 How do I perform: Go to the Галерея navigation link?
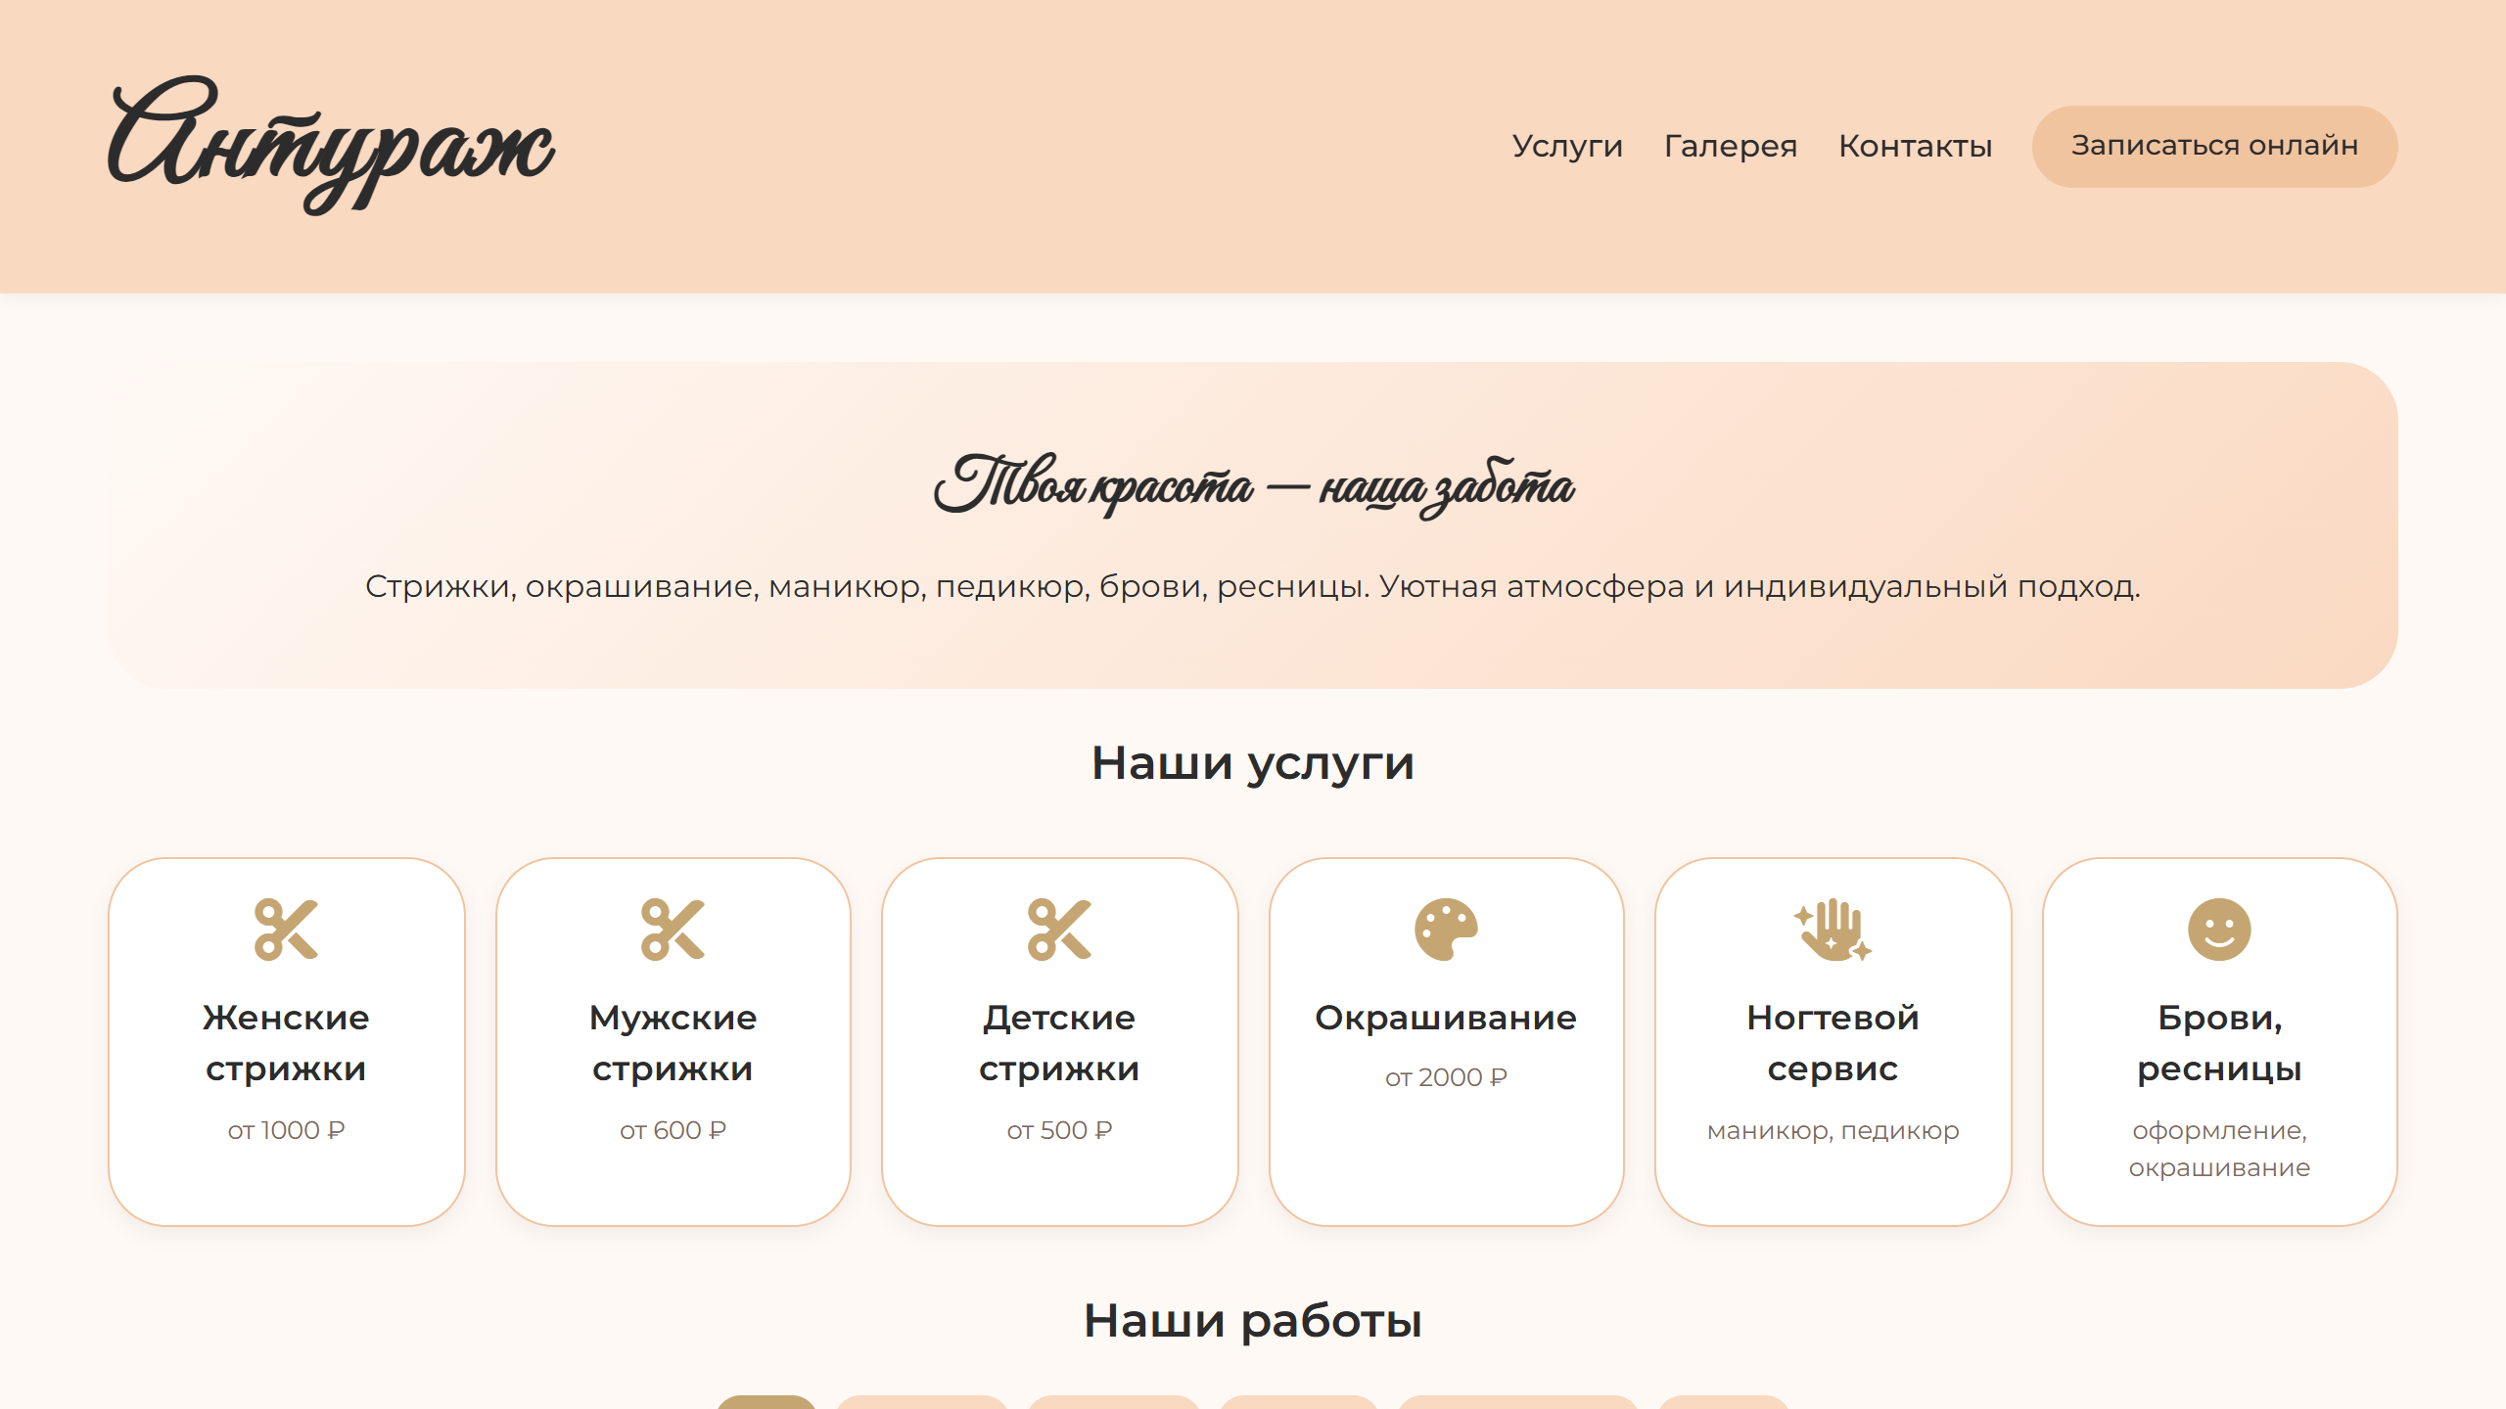click(x=1731, y=146)
